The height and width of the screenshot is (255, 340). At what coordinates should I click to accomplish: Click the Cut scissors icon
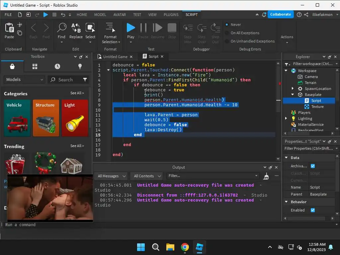20,25
